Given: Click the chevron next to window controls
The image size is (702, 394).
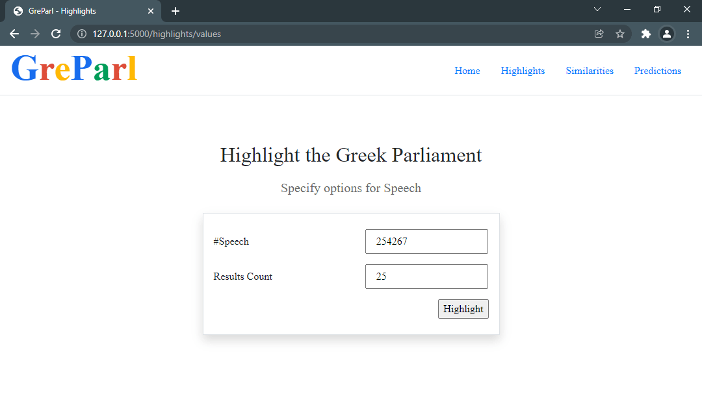Looking at the screenshot, I should (x=597, y=10).
